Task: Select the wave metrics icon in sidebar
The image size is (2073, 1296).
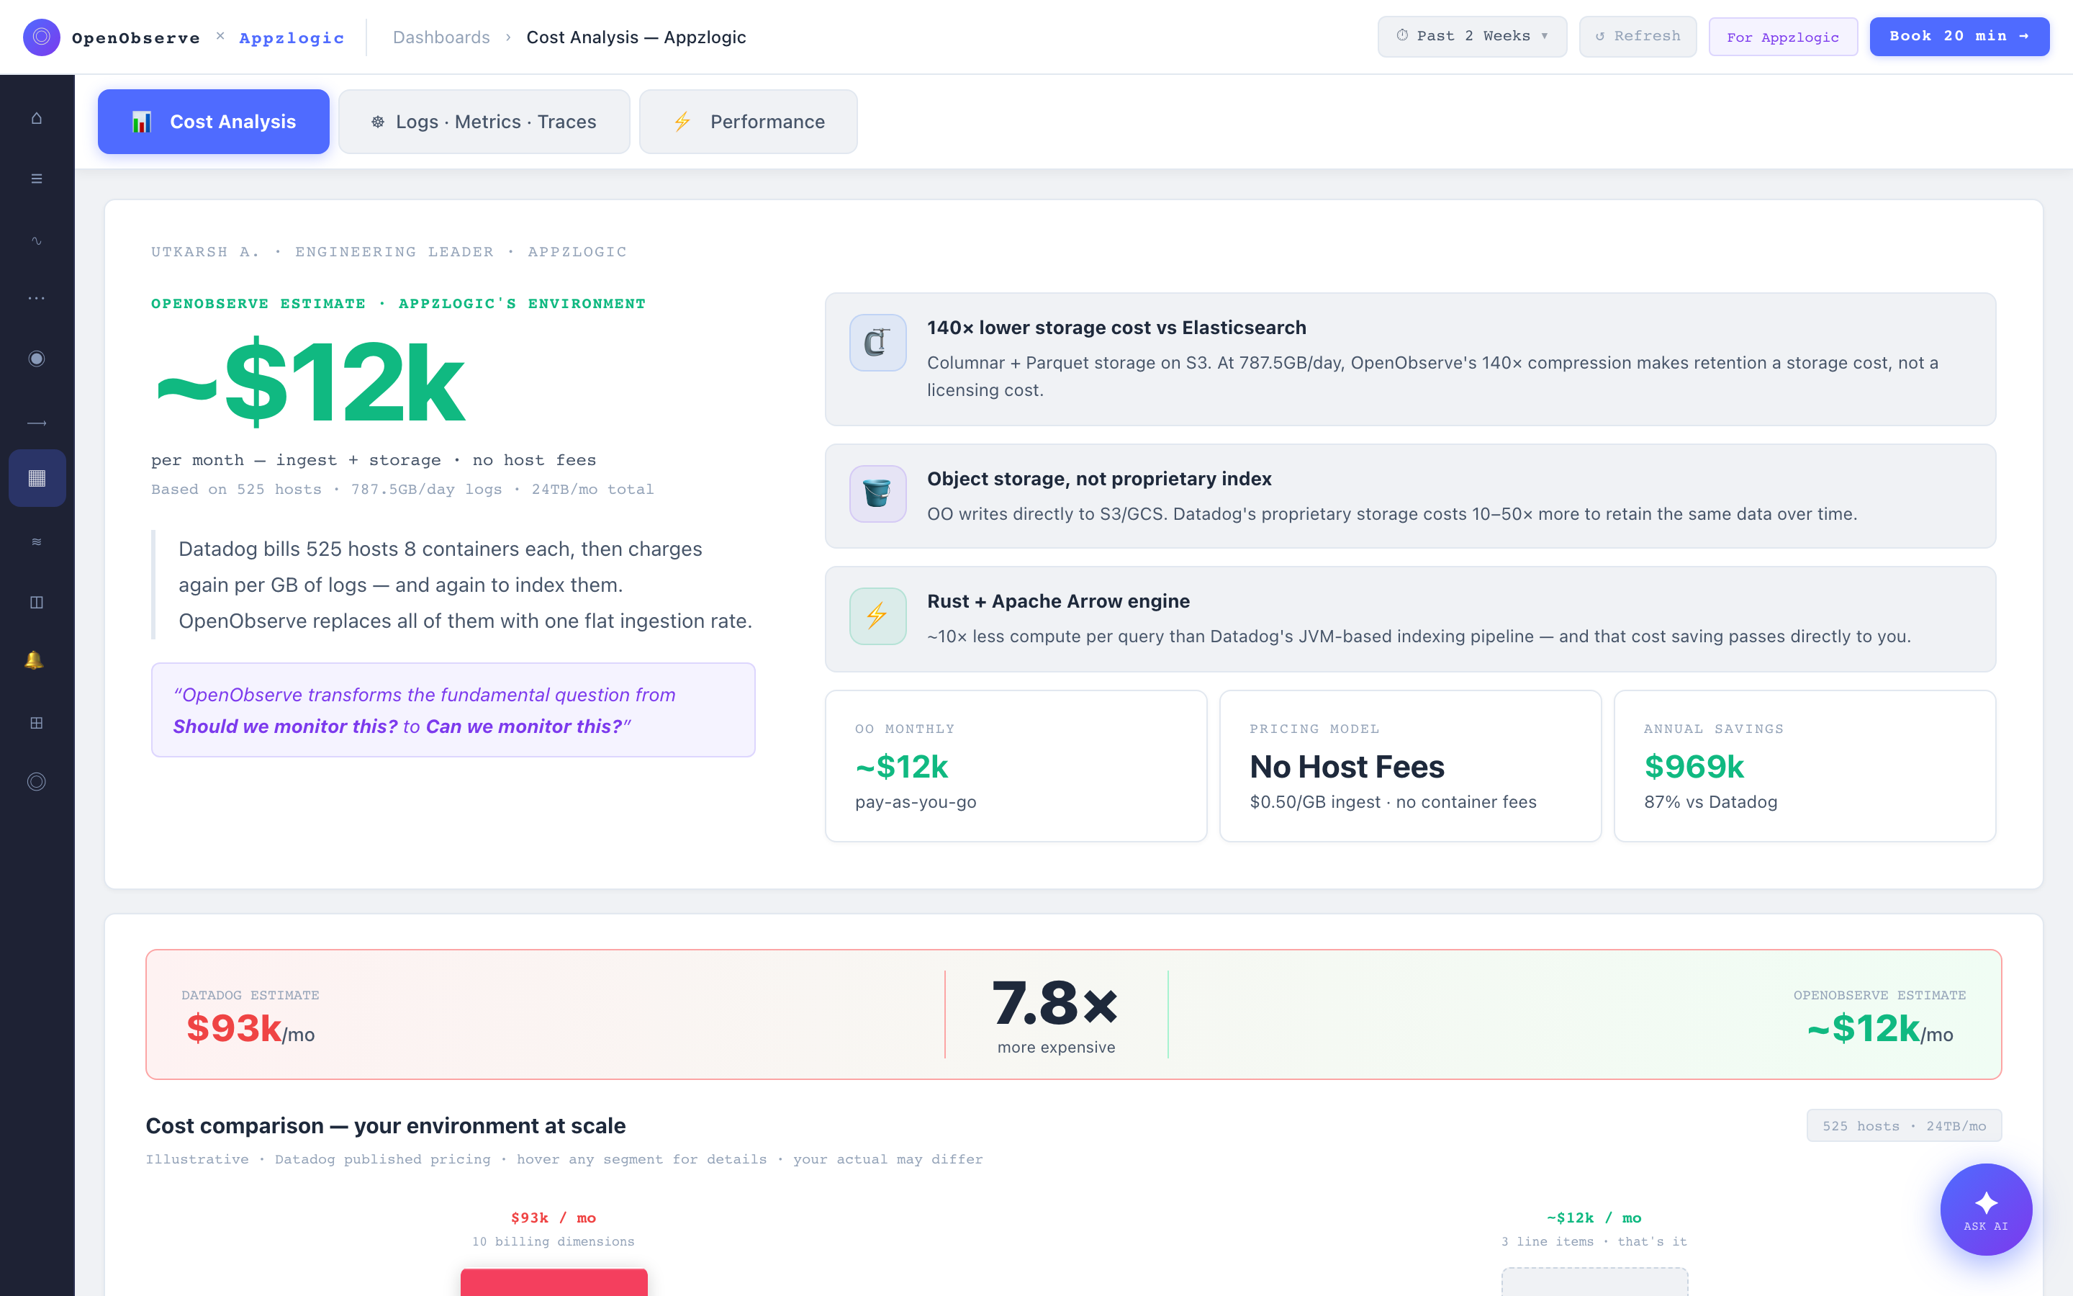Action: (x=37, y=240)
